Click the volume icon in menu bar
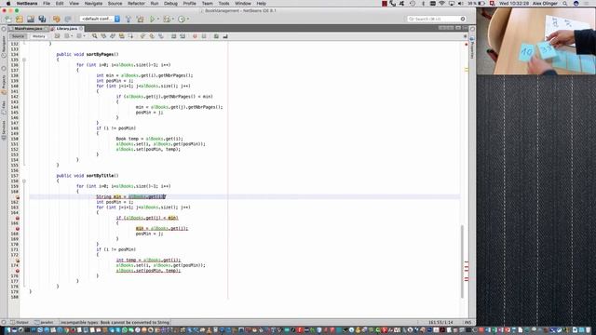The height and width of the screenshot is (335, 596). click(460, 4)
